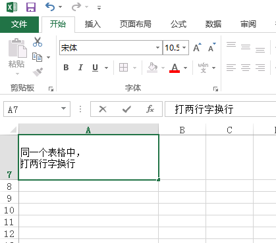
Task: Click the 粘贴 paste icon
Action: coord(17,48)
